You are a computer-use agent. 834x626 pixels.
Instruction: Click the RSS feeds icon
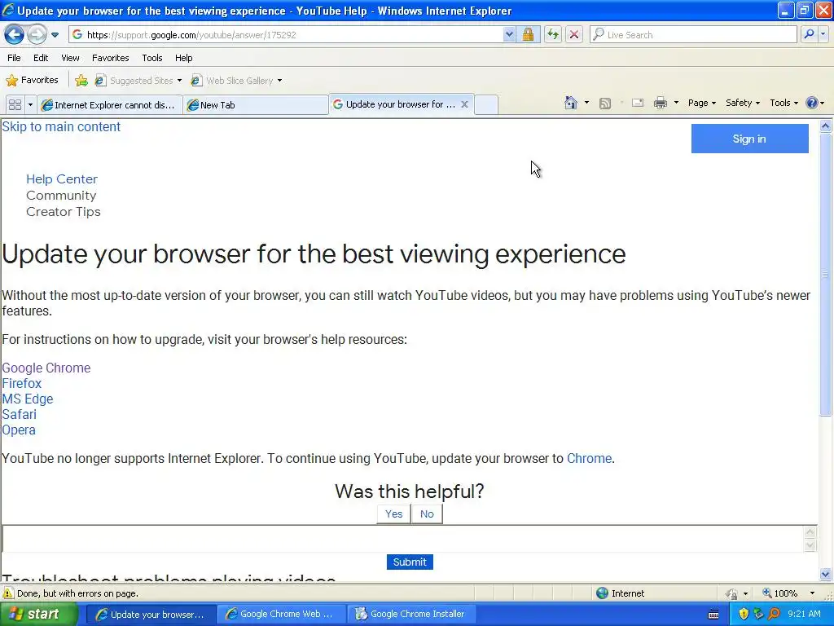pyautogui.click(x=605, y=104)
